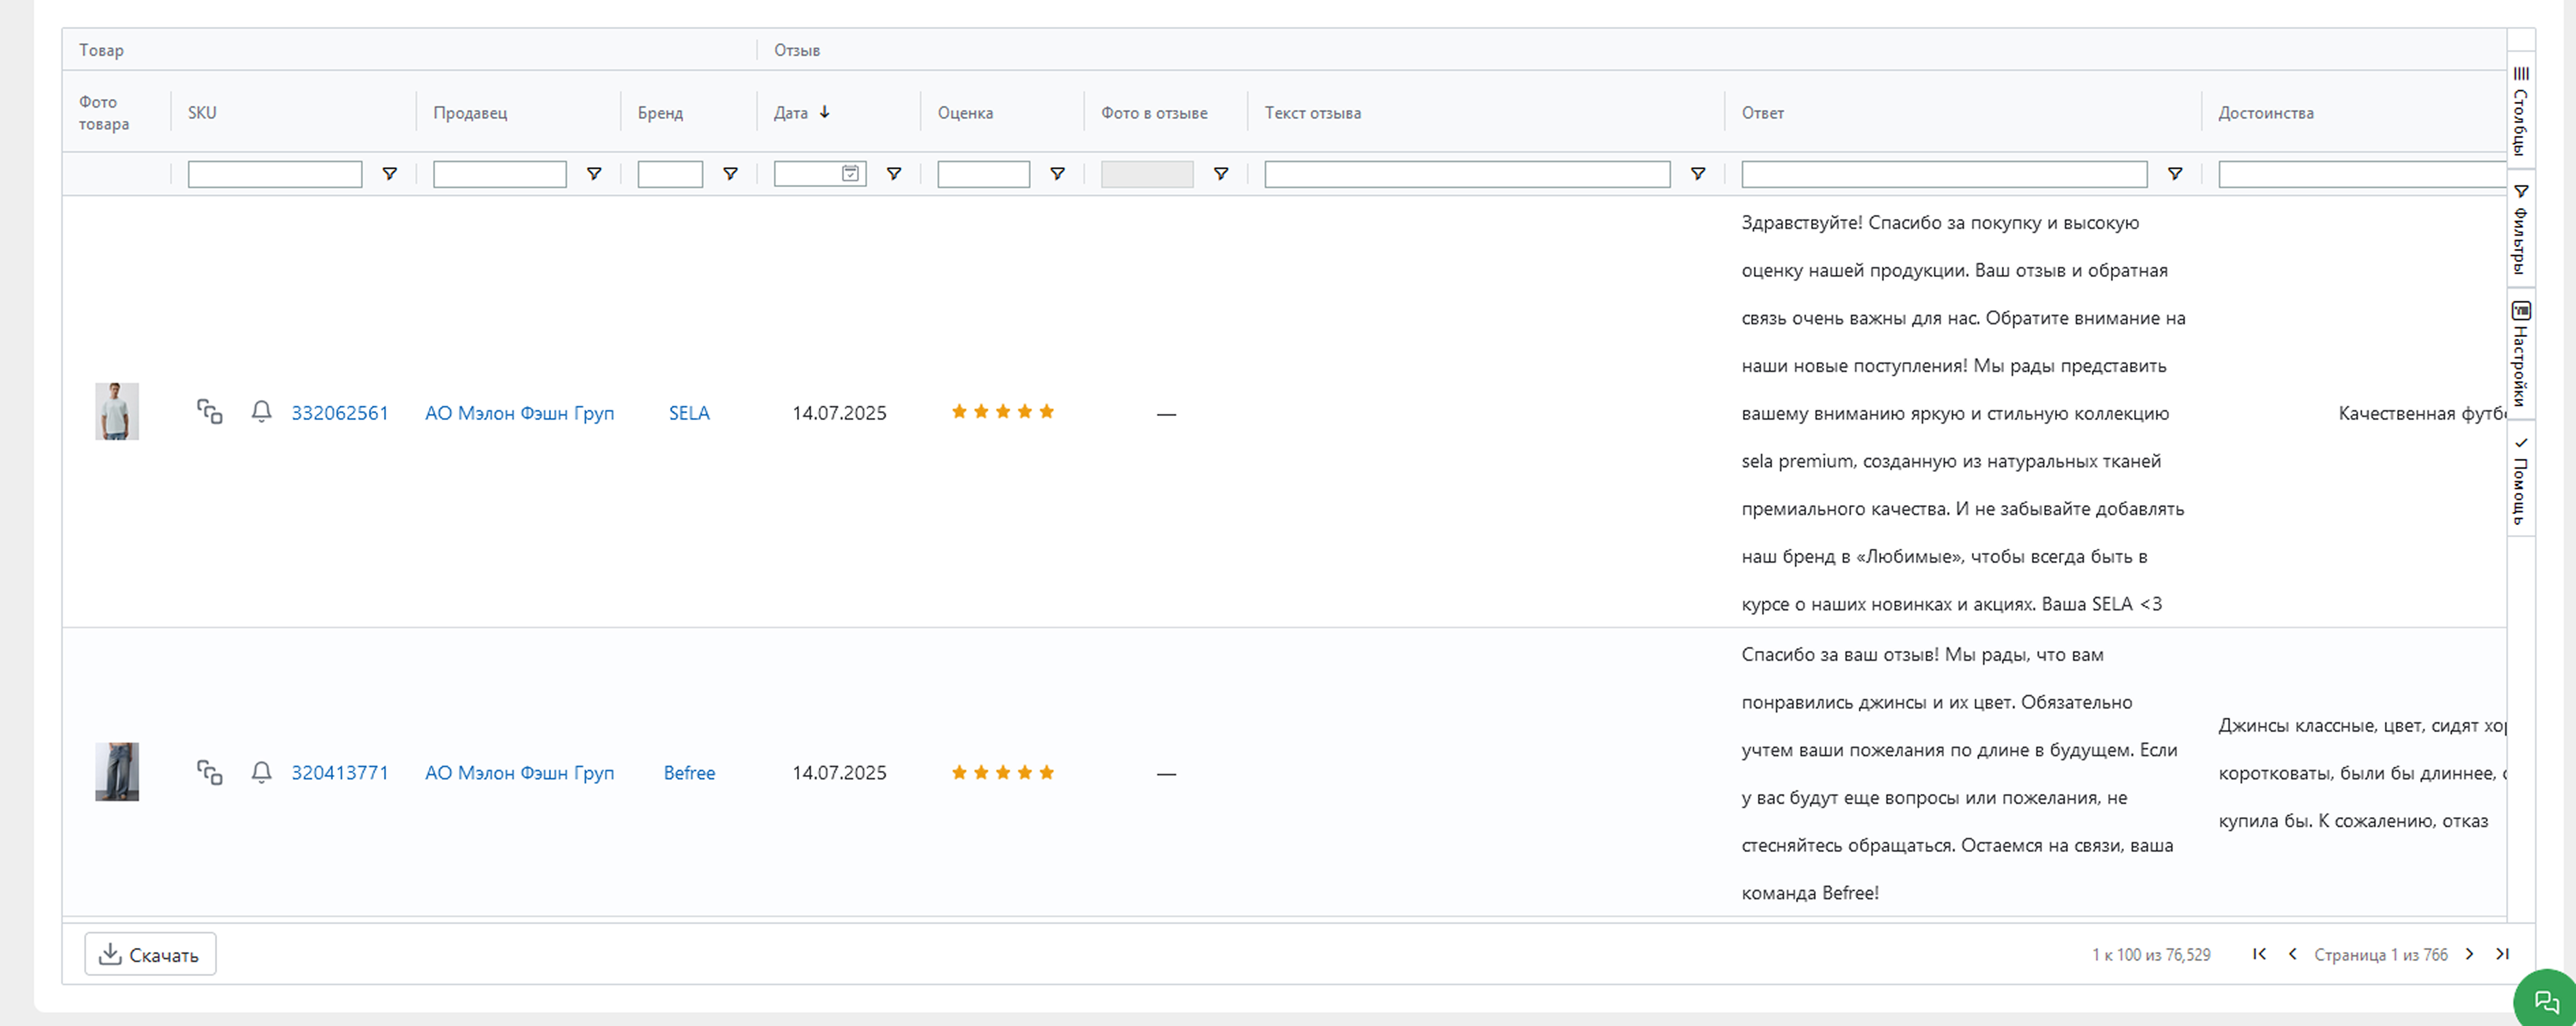This screenshot has width=2576, height=1026.
Task: Click the Продавец column header
Action: [x=470, y=113]
